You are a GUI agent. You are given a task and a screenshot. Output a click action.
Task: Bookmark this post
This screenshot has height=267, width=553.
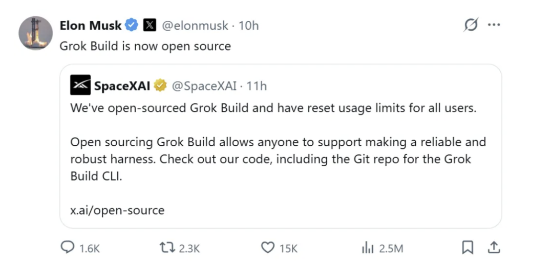click(467, 248)
